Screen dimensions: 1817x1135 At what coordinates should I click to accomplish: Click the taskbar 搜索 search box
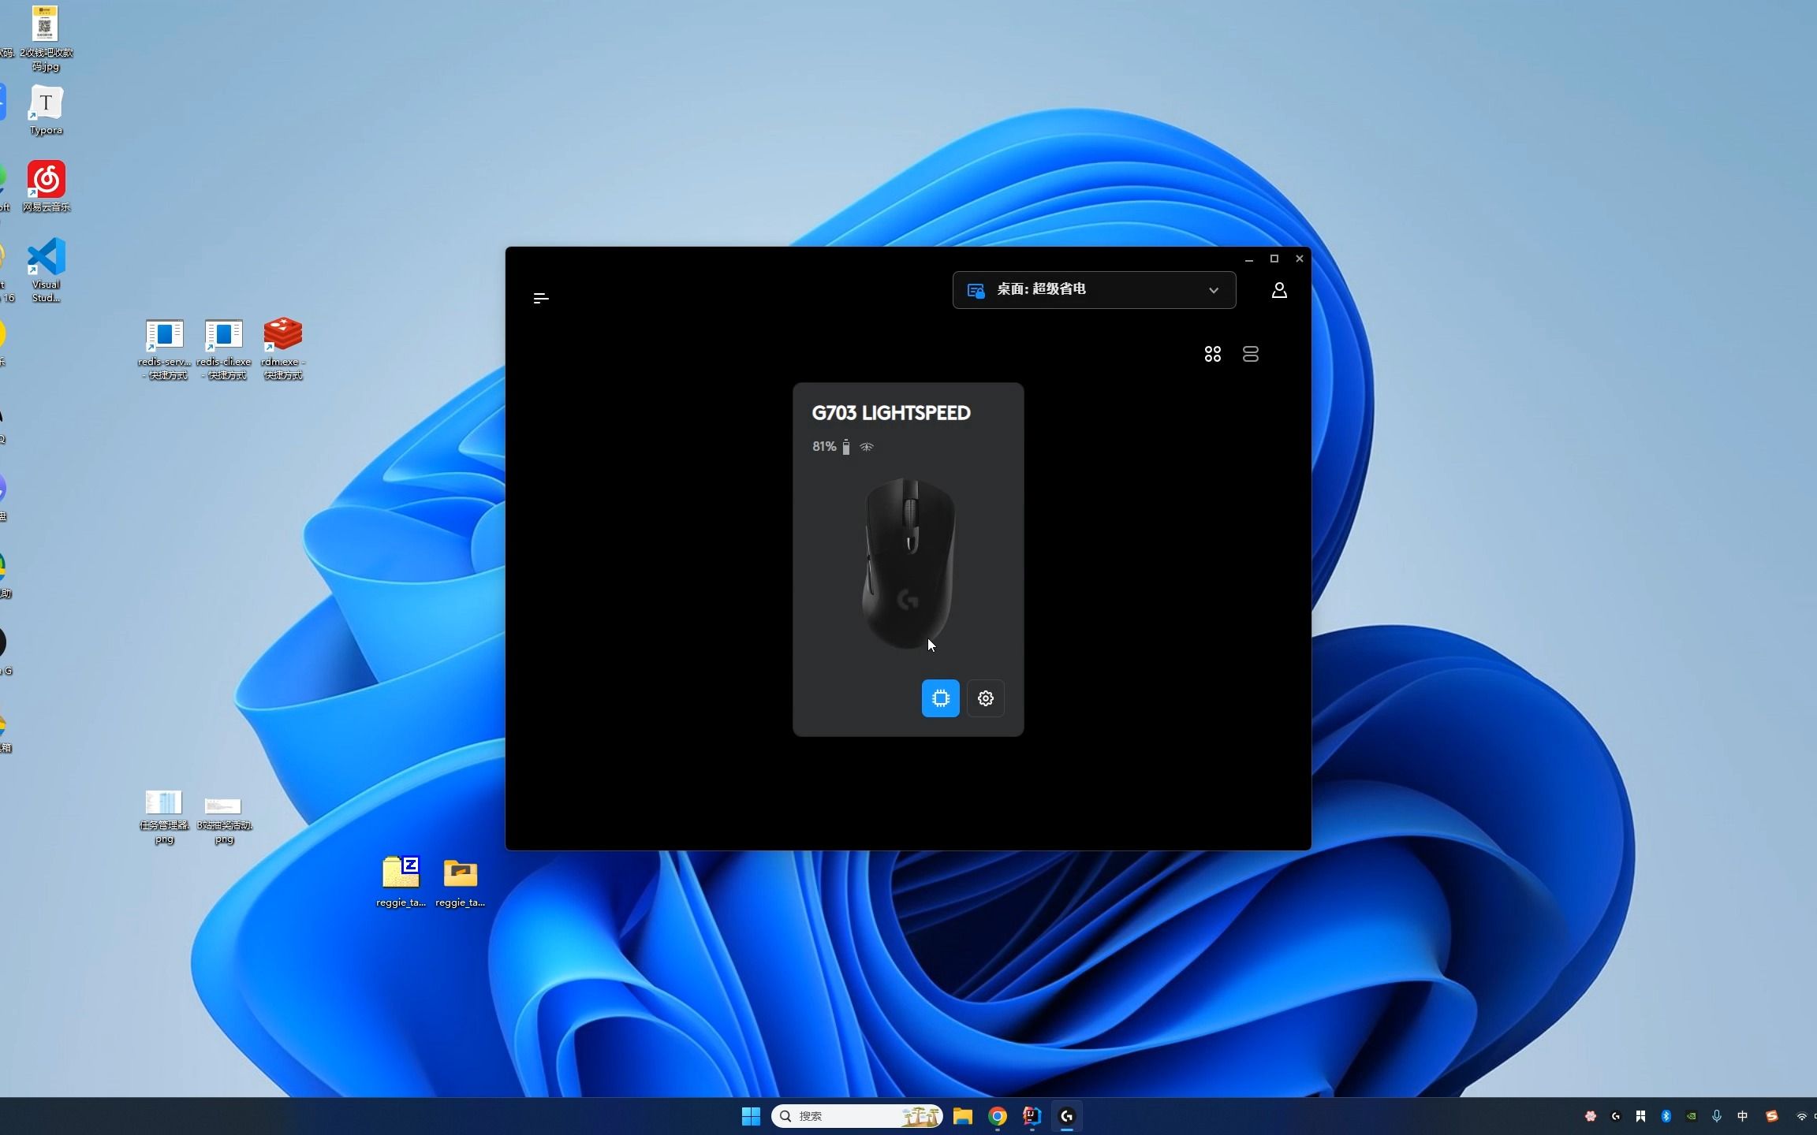click(x=857, y=1116)
